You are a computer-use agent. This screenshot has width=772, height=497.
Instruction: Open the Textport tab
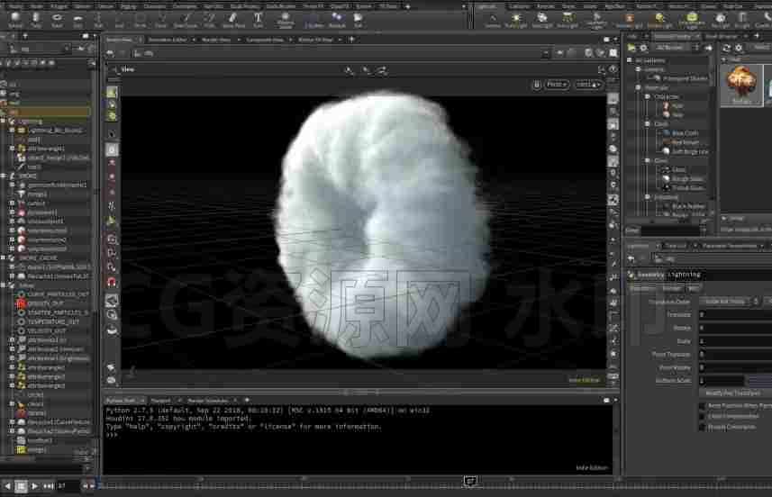(x=160, y=401)
